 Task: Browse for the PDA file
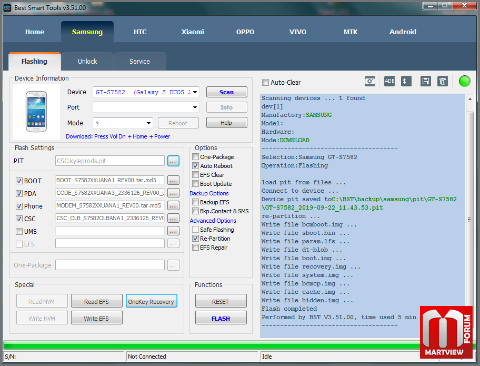point(173,193)
